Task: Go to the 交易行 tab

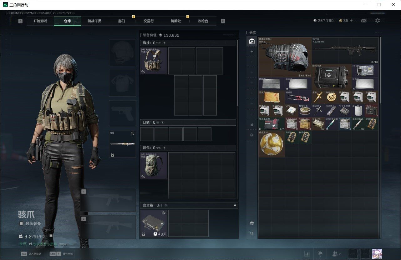Action: point(149,21)
